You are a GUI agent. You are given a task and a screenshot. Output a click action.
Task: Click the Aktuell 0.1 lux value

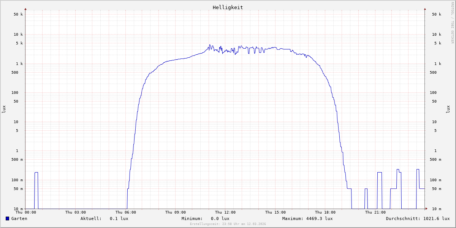[119, 218]
